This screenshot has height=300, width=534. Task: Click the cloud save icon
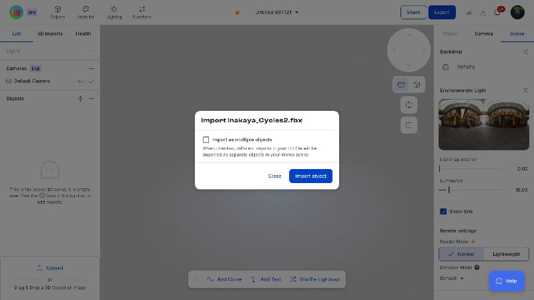(x=483, y=13)
